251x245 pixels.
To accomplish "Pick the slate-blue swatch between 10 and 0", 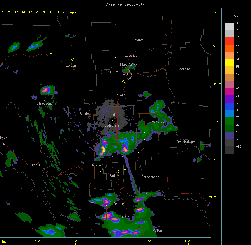I will pos(229,136).
